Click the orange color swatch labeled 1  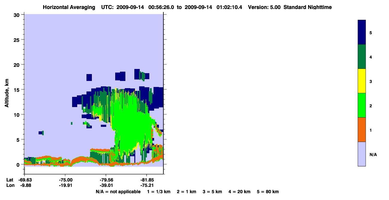361,130
